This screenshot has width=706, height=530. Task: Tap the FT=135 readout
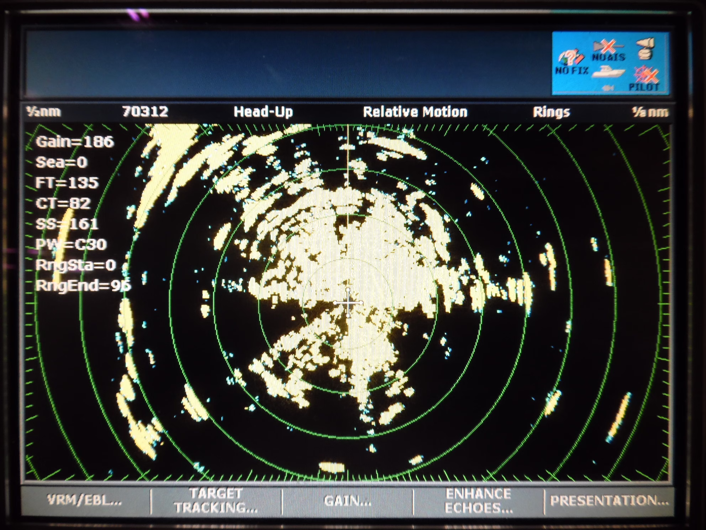pyautogui.click(x=67, y=183)
